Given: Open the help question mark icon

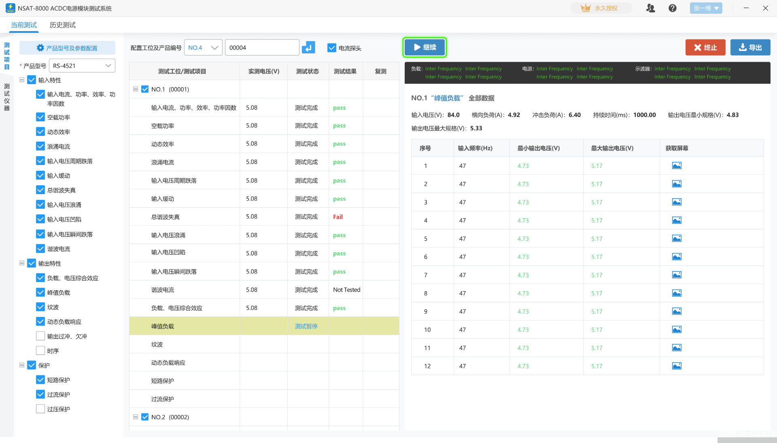Looking at the screenshot, I should pyautogui.click(x=672, y=8).
